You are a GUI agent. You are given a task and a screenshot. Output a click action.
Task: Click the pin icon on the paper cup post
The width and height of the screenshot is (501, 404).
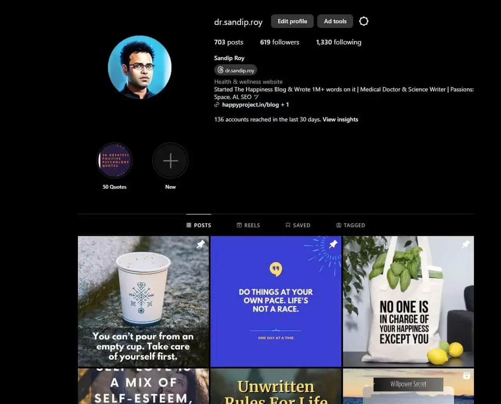(201, 244)
